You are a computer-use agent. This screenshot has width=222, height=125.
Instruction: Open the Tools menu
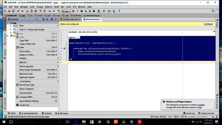[68, 7]
